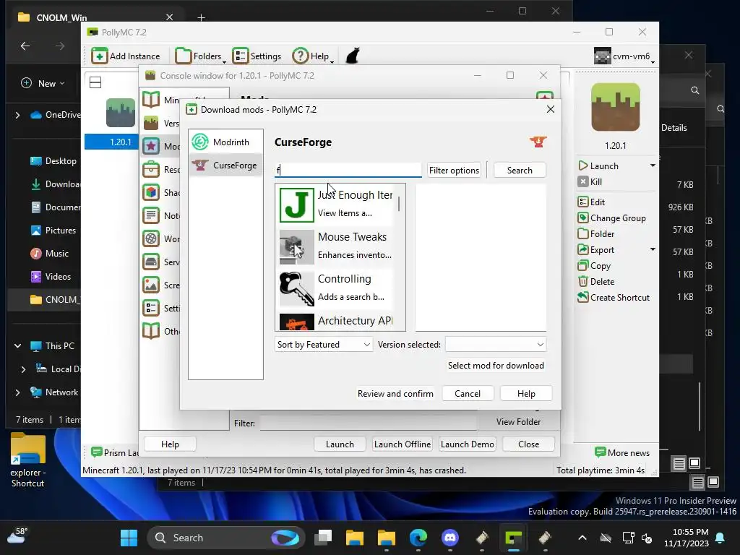The width and height of the screenshot is (740, 555).
Task: Open Mods page in console window sidebar
Action: click(161, 146)
